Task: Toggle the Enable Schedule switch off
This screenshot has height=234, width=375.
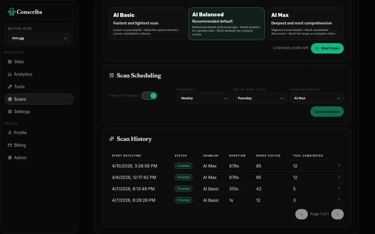Action: (149, 96)
